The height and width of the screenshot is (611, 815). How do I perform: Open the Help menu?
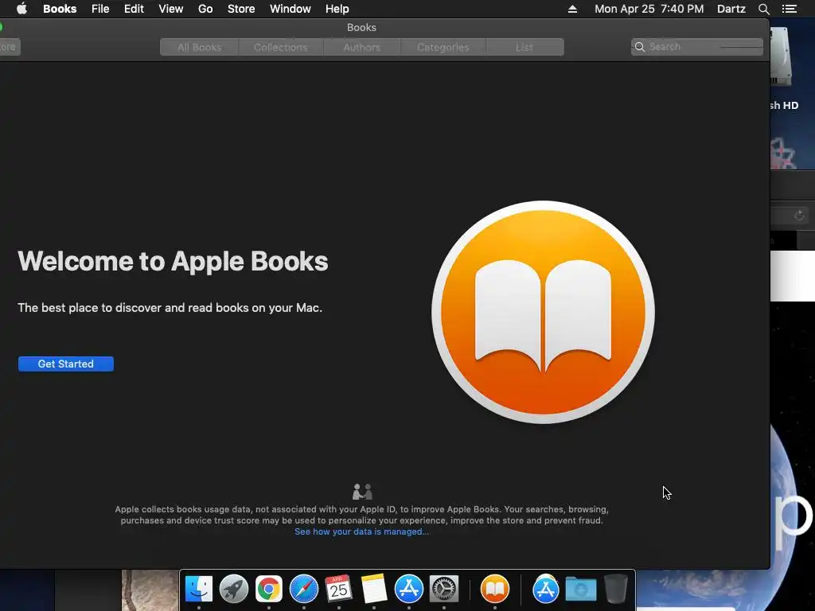coord(337,9)
